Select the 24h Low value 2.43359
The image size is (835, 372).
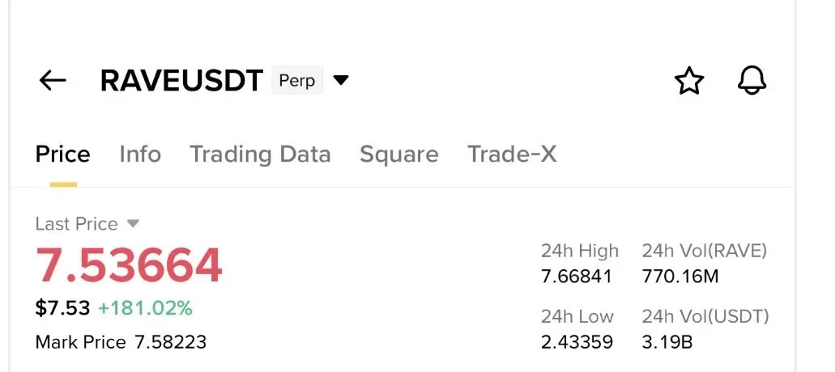(x=577, y=342)
